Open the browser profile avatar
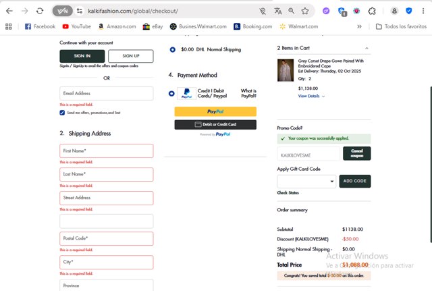The image size is (432, 291). (x=394, y=11)
